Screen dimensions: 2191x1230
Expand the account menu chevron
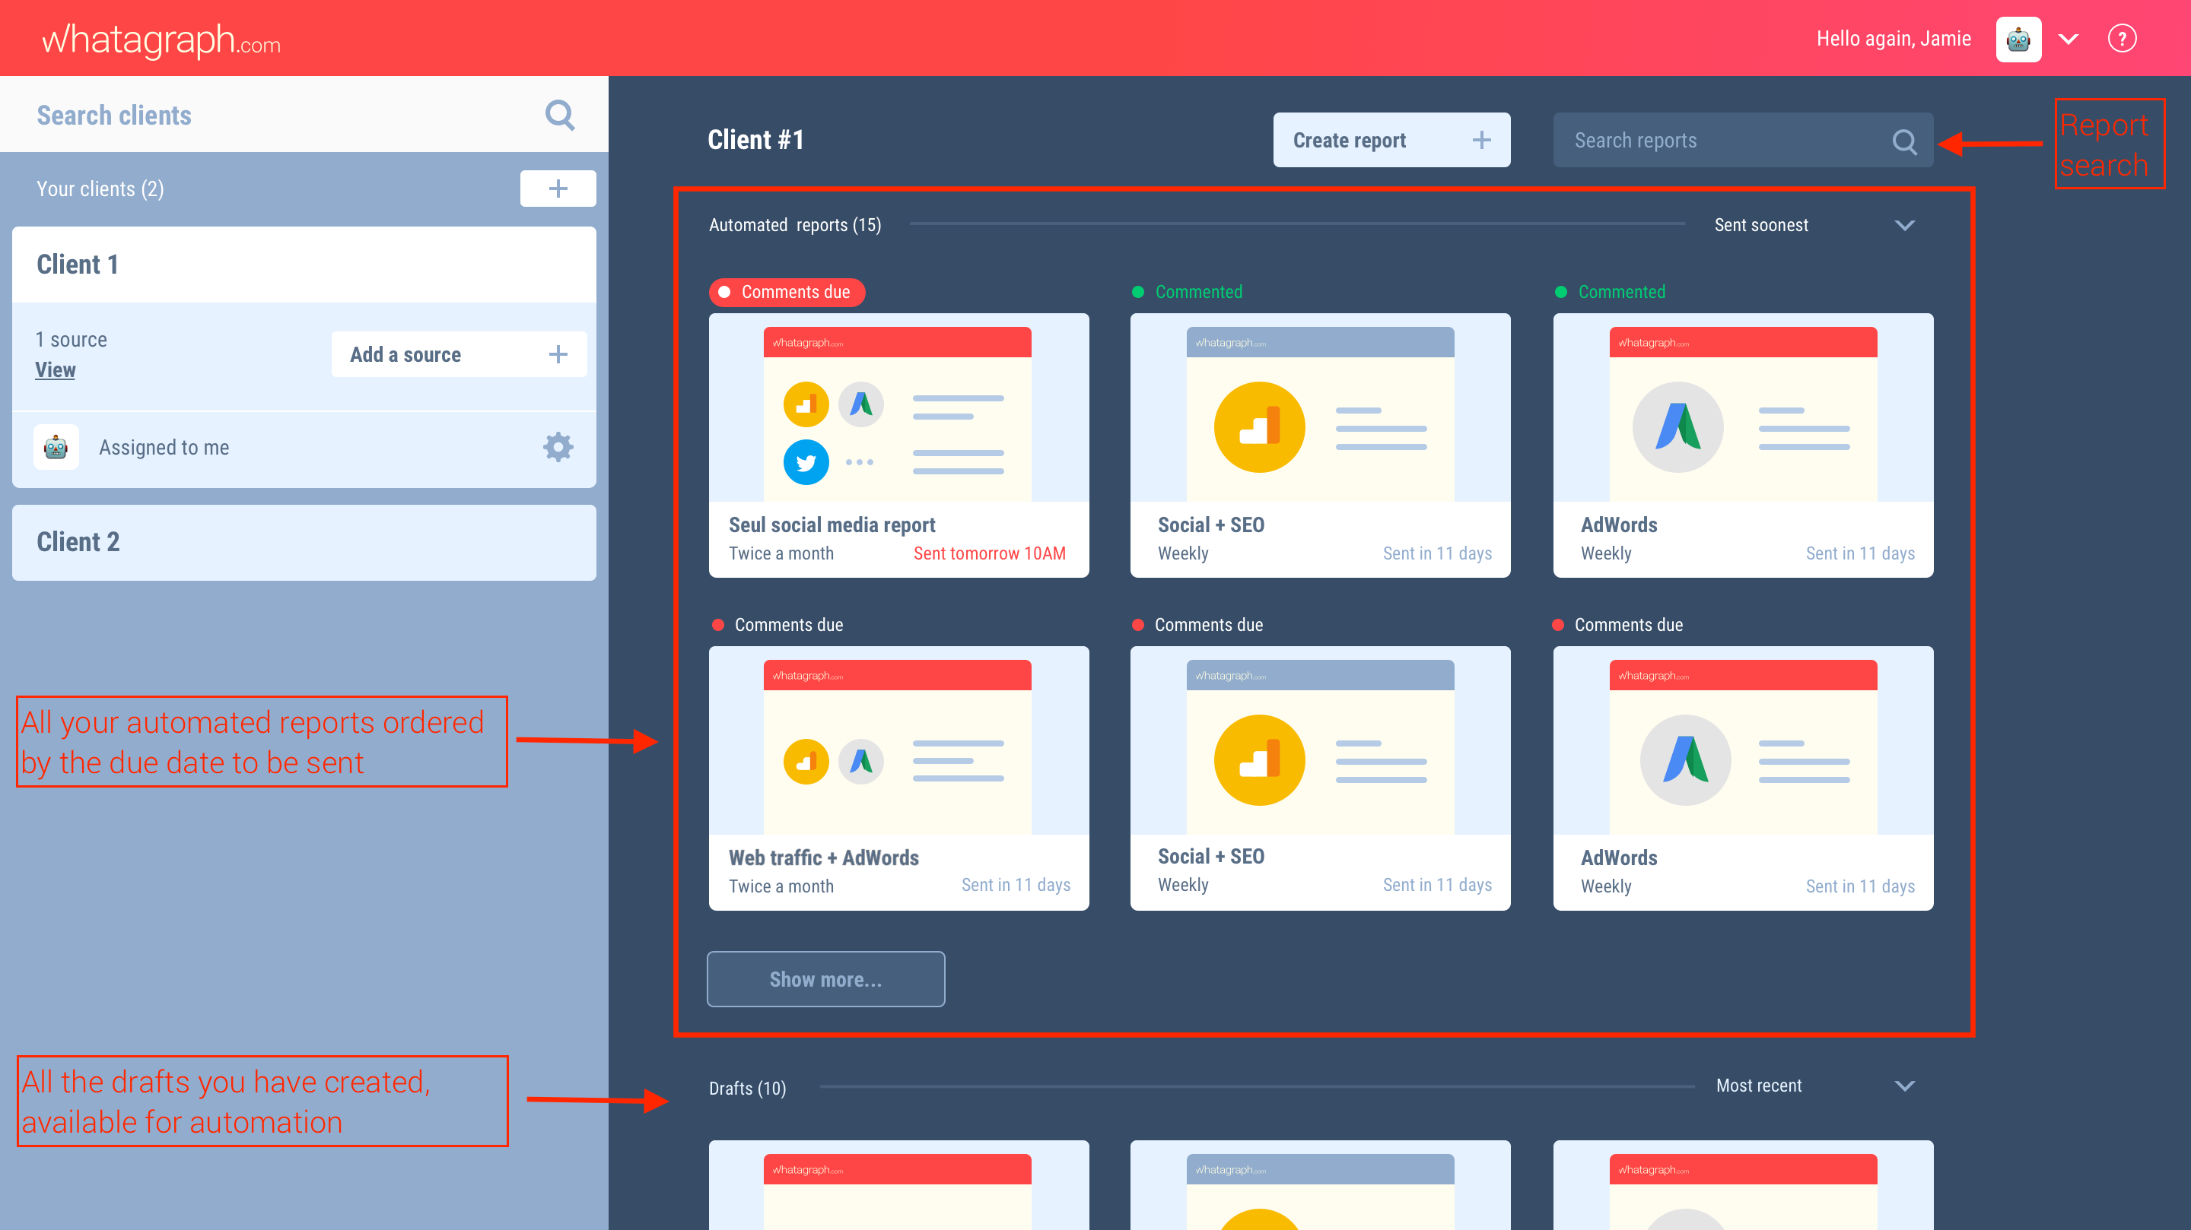tap(2069, 39)
